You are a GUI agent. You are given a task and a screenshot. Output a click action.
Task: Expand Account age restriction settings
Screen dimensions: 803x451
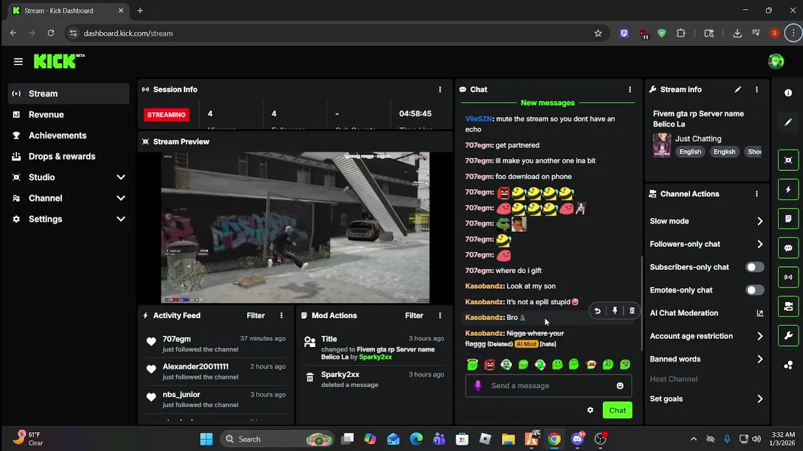pyautogui.click(x=760, y=336)
